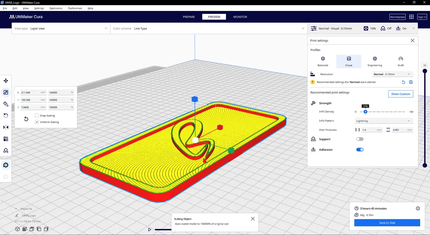Play the layer simulation
430x235 pixels.
click(x=149, y=229)
